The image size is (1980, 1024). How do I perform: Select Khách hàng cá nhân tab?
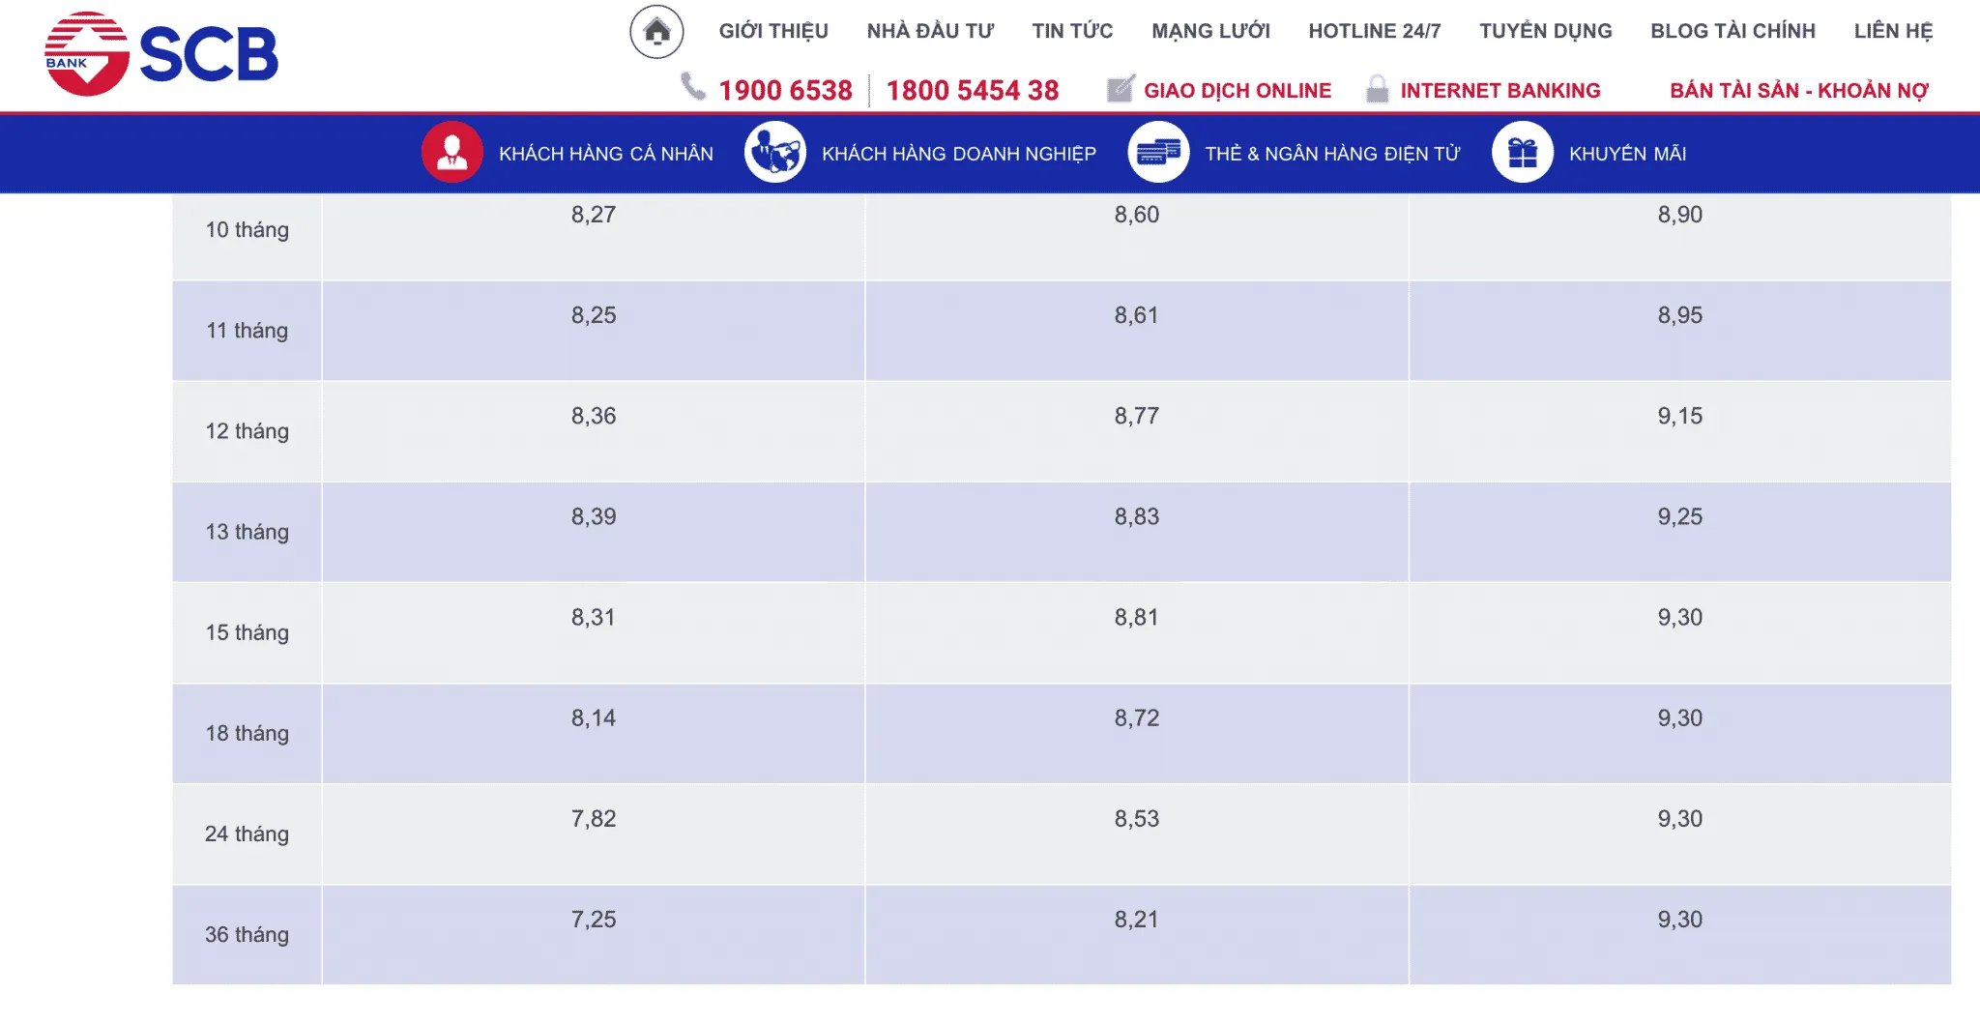pos(606,154)
